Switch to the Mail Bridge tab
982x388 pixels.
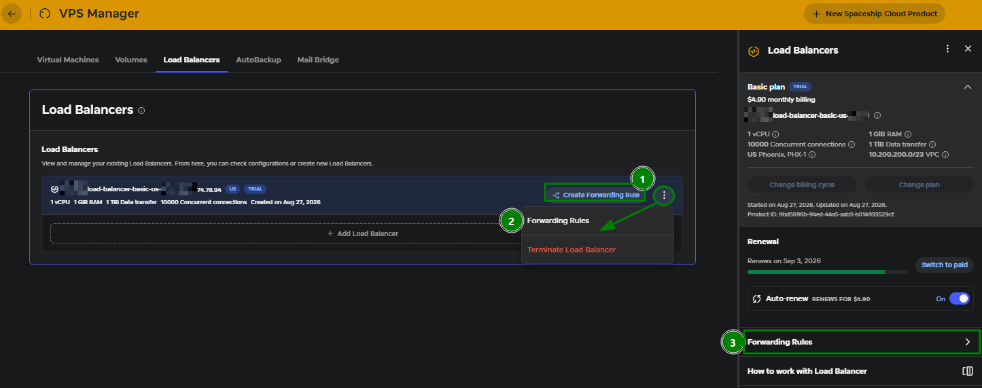tap(318, 60)
